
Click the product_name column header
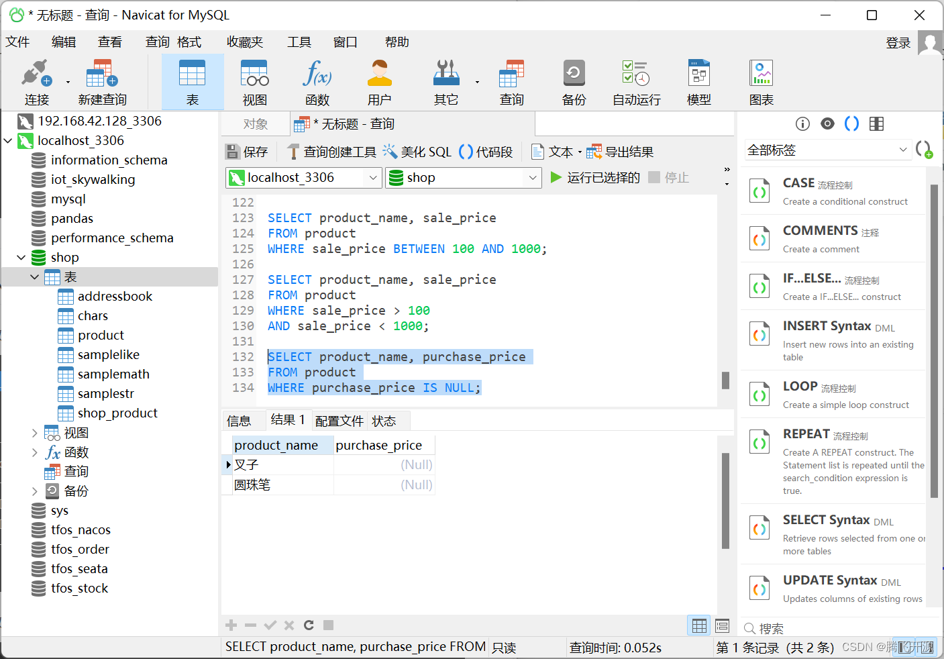tap(282, 446)
